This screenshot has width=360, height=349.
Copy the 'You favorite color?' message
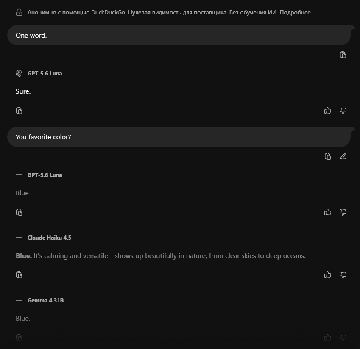coord(328,156)
